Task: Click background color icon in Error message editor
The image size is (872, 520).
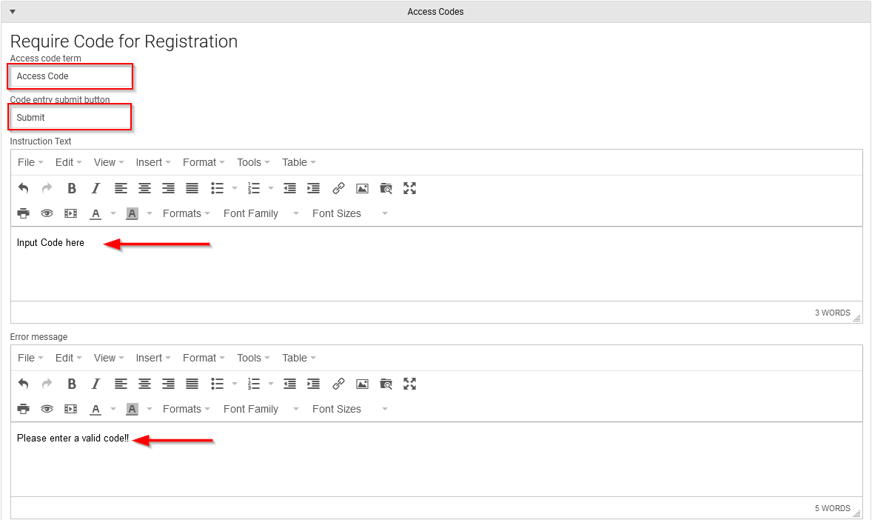Action: click(132, 409)
